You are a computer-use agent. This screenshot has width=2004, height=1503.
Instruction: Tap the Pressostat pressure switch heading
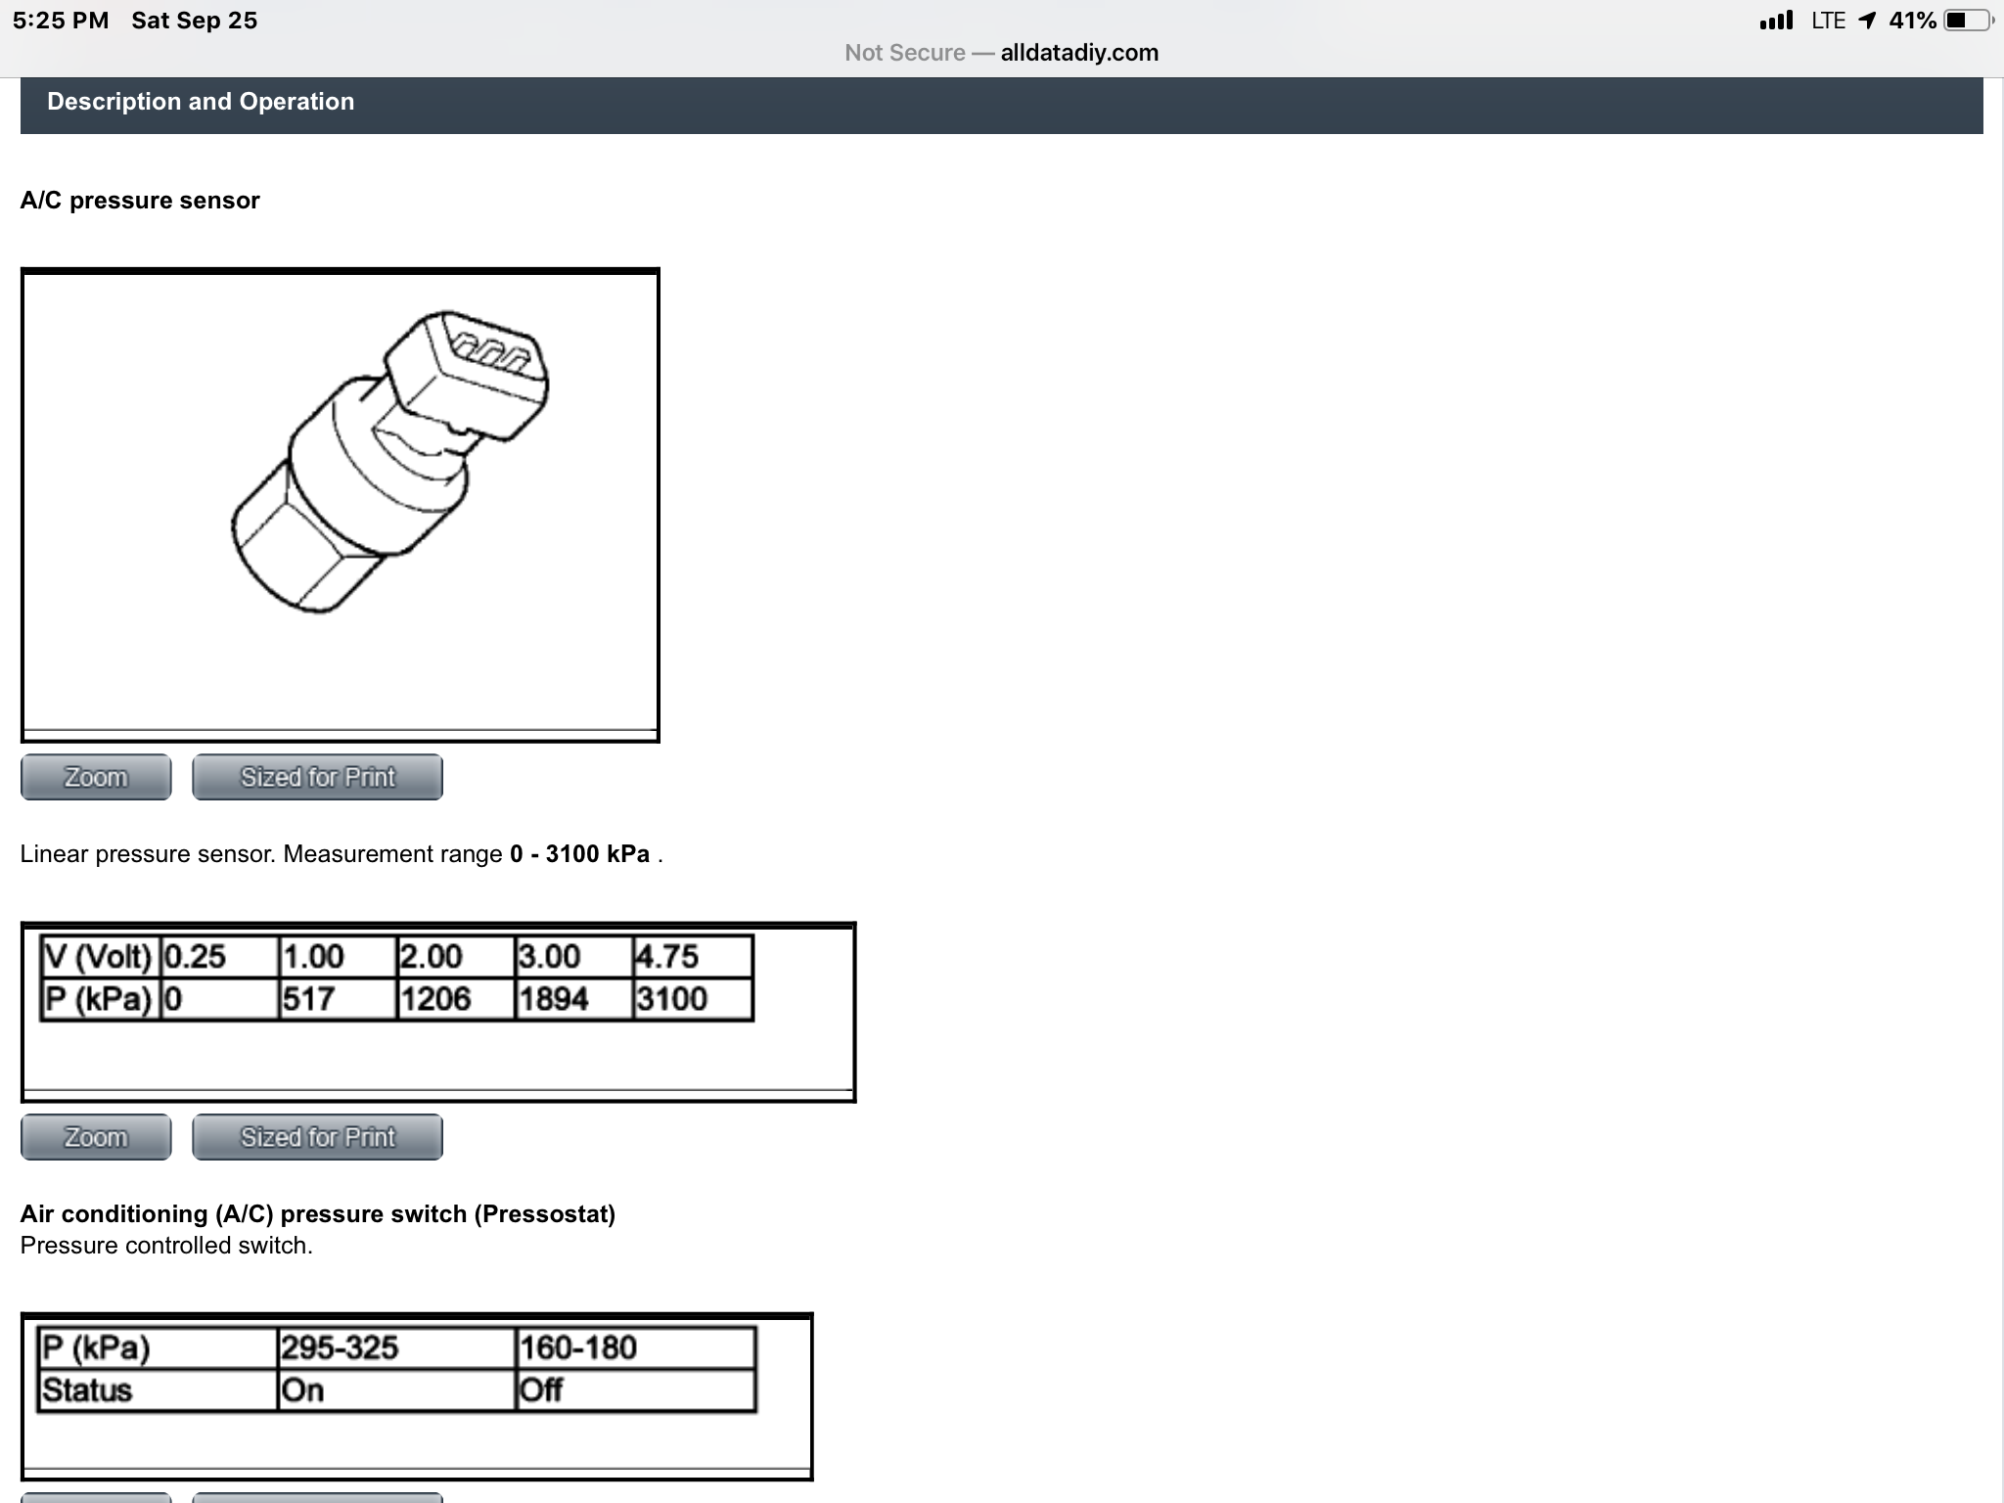tap(318, 1214)
